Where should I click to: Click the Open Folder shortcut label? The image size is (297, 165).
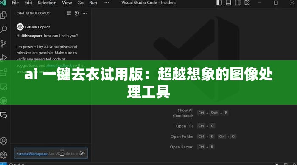182,137
